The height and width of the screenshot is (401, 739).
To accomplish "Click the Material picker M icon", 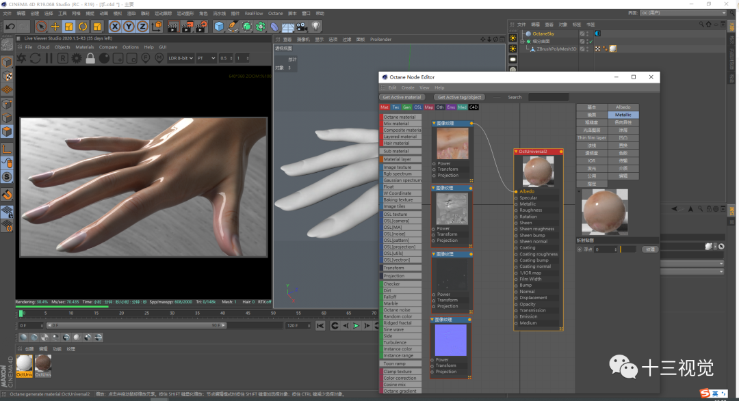I will (x=159, y=58).
